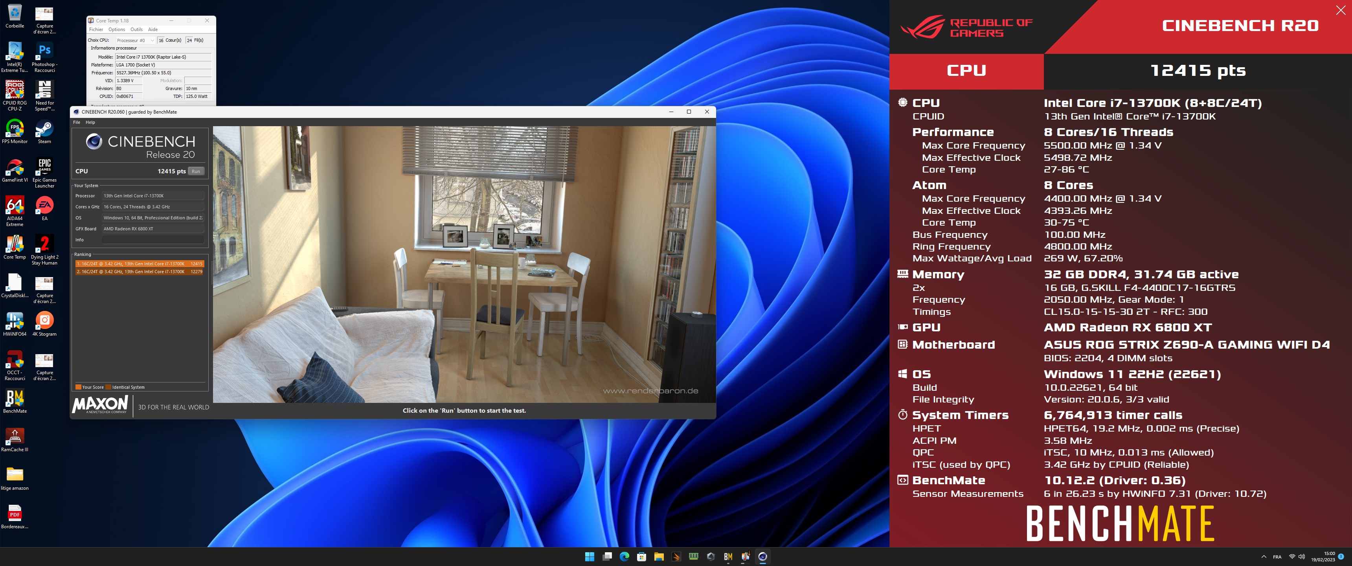Open Options menu in Core Temp
Viewport: 1352px width, 566px height.
point(116,29)
